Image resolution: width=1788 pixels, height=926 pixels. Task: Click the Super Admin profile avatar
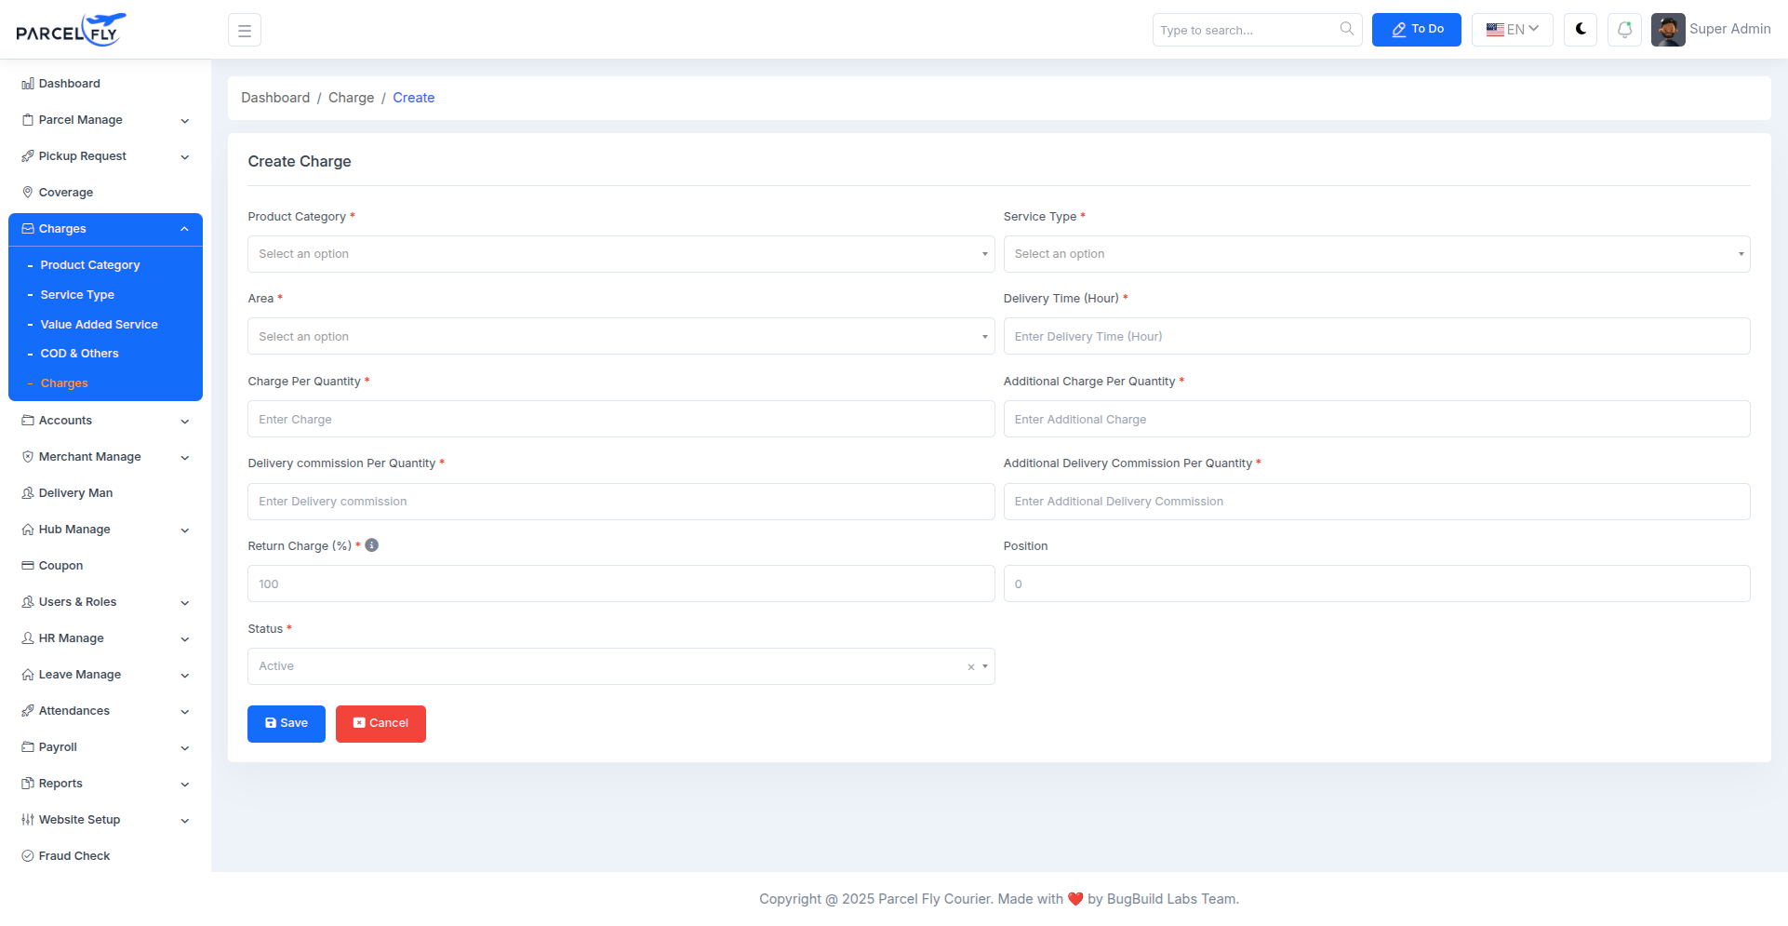click(x=1667, y=30)
